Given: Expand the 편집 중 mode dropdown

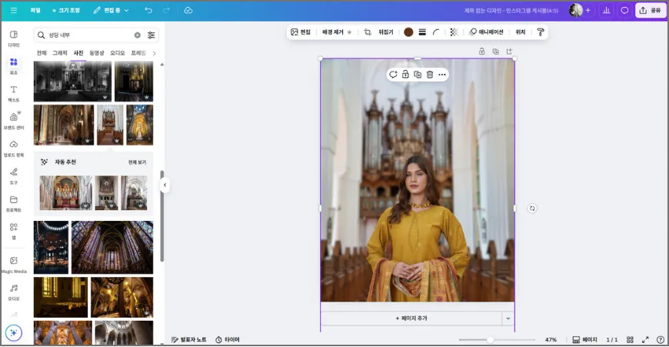Looking at the screenshot, I should (111, 10).
